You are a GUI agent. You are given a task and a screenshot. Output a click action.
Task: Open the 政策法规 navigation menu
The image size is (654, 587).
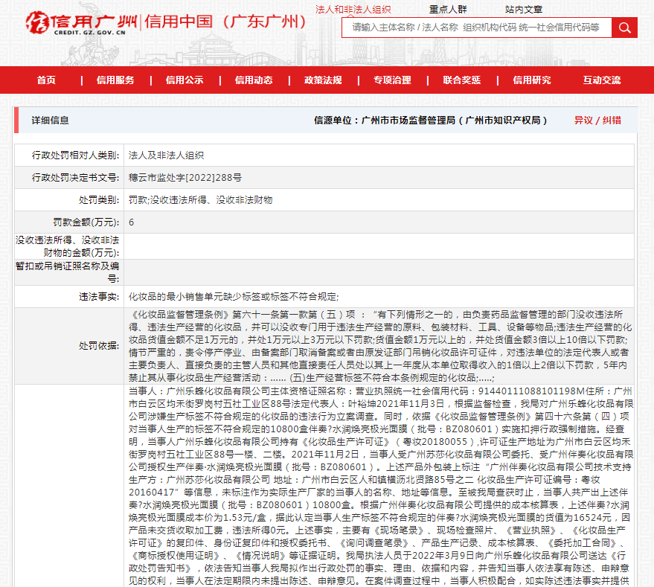pyautogui.click(x=323, y=80)
